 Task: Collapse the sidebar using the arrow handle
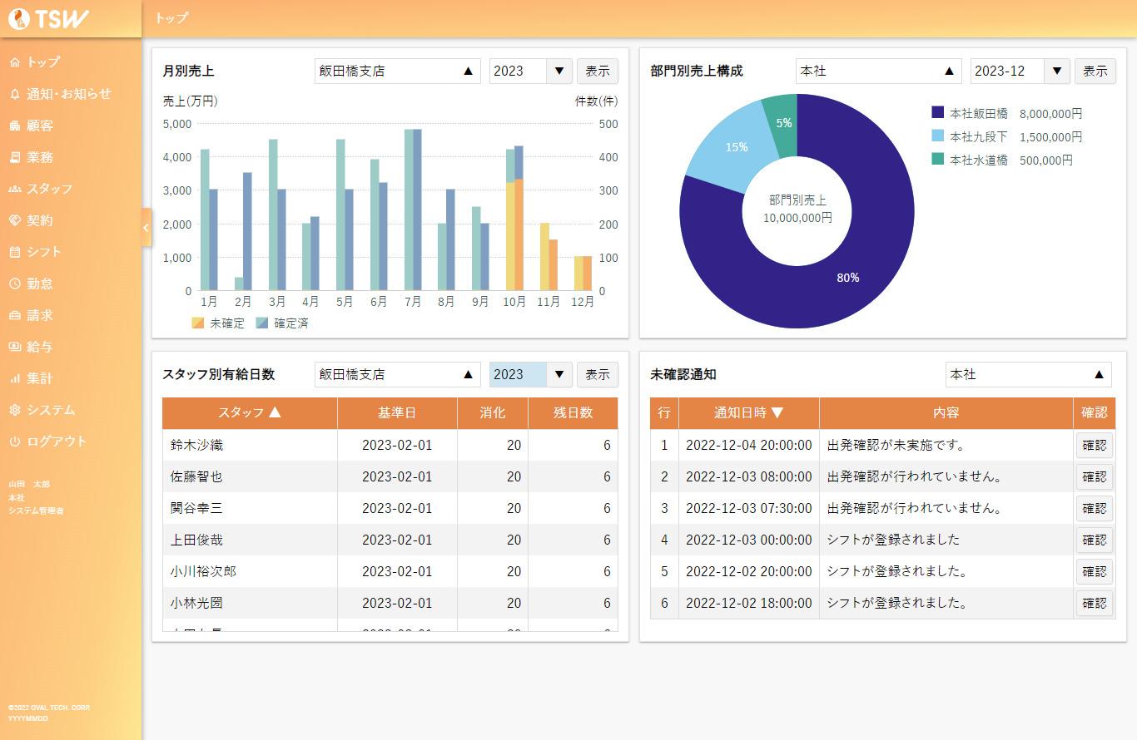[146, 228]
